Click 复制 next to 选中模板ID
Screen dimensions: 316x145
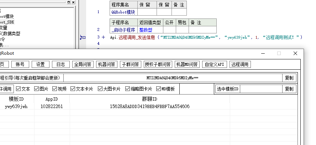point(289,89)
